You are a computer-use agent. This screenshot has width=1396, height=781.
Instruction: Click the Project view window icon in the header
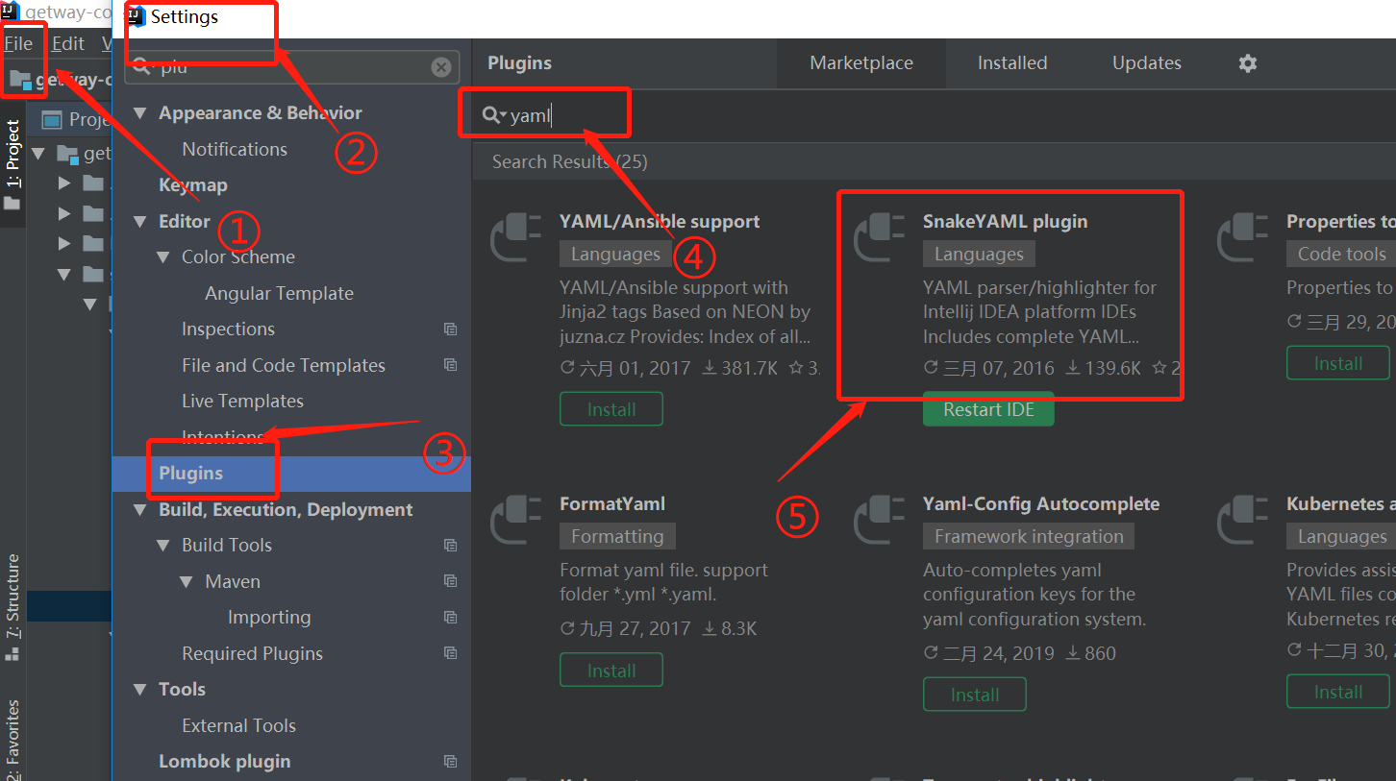click(x=53, y=119)
